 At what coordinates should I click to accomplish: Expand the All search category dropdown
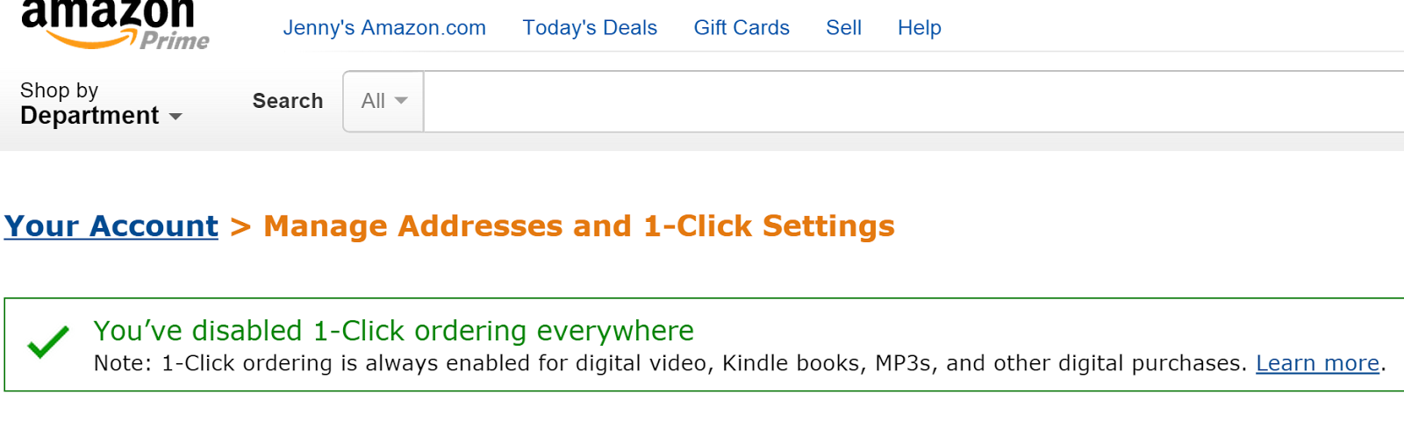pos(383,102)
